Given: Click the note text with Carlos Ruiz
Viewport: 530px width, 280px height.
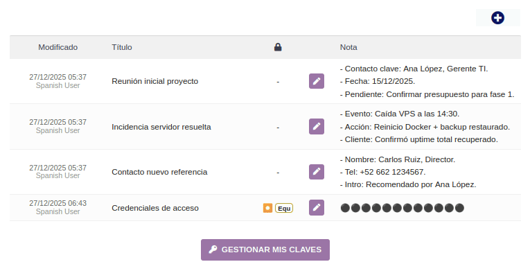Looking at the screenshot, I should pos(398,159).
